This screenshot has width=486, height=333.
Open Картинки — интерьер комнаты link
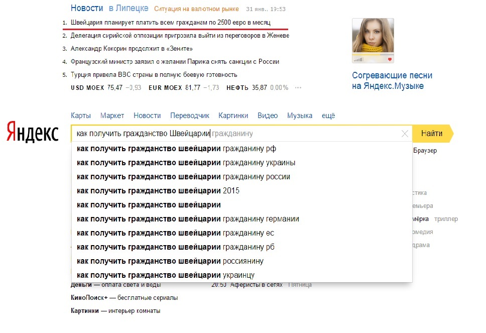click(x=115, y=311)
